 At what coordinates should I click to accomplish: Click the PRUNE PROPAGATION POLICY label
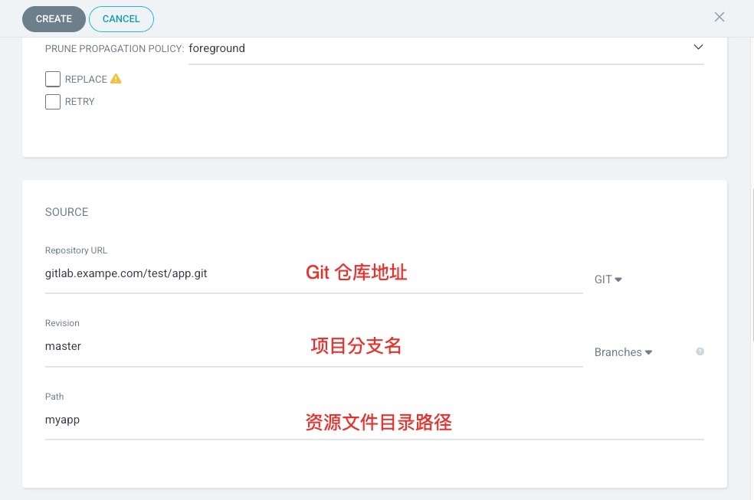[114, 48]
